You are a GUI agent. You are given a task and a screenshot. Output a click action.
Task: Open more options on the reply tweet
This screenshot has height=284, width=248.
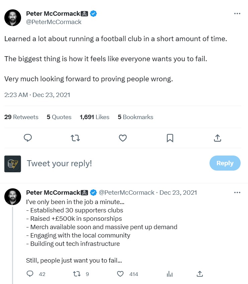(237, 193)
